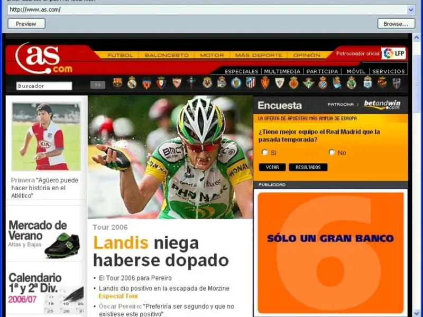Click the LFP sponsor logo
The width and height of the screenshot is (423, 317).
tap(393, 53)
